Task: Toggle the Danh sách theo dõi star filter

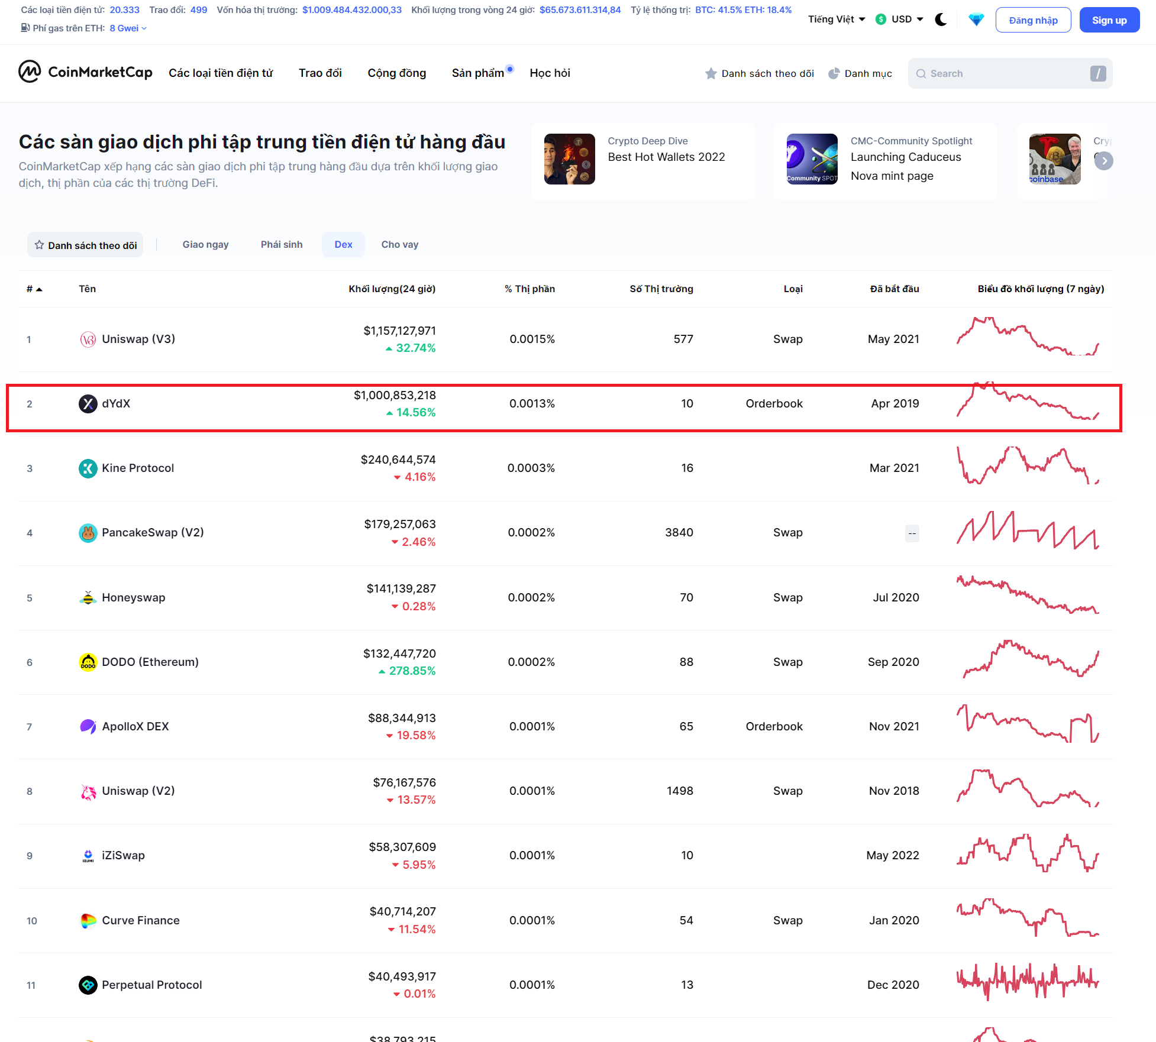Action: (x=85, y=245)
